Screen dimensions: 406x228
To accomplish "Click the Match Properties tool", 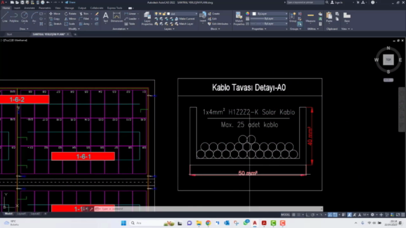I will 239,18.
